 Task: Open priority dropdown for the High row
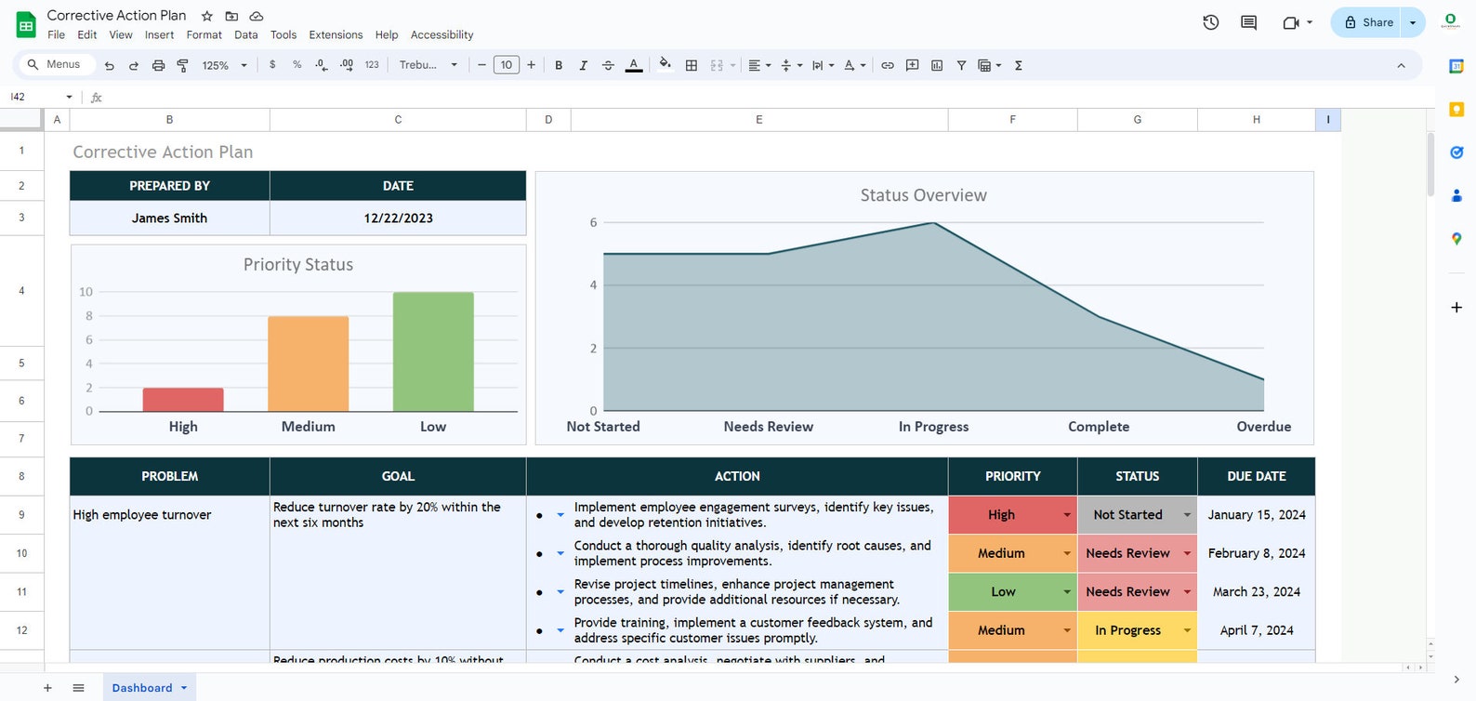pos(1067,515)
